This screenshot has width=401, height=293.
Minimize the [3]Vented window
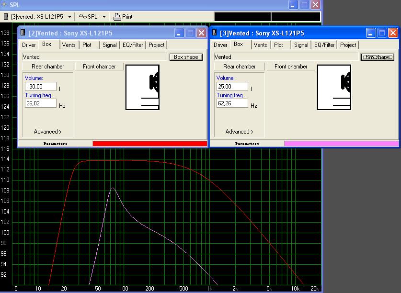(370, 33)
